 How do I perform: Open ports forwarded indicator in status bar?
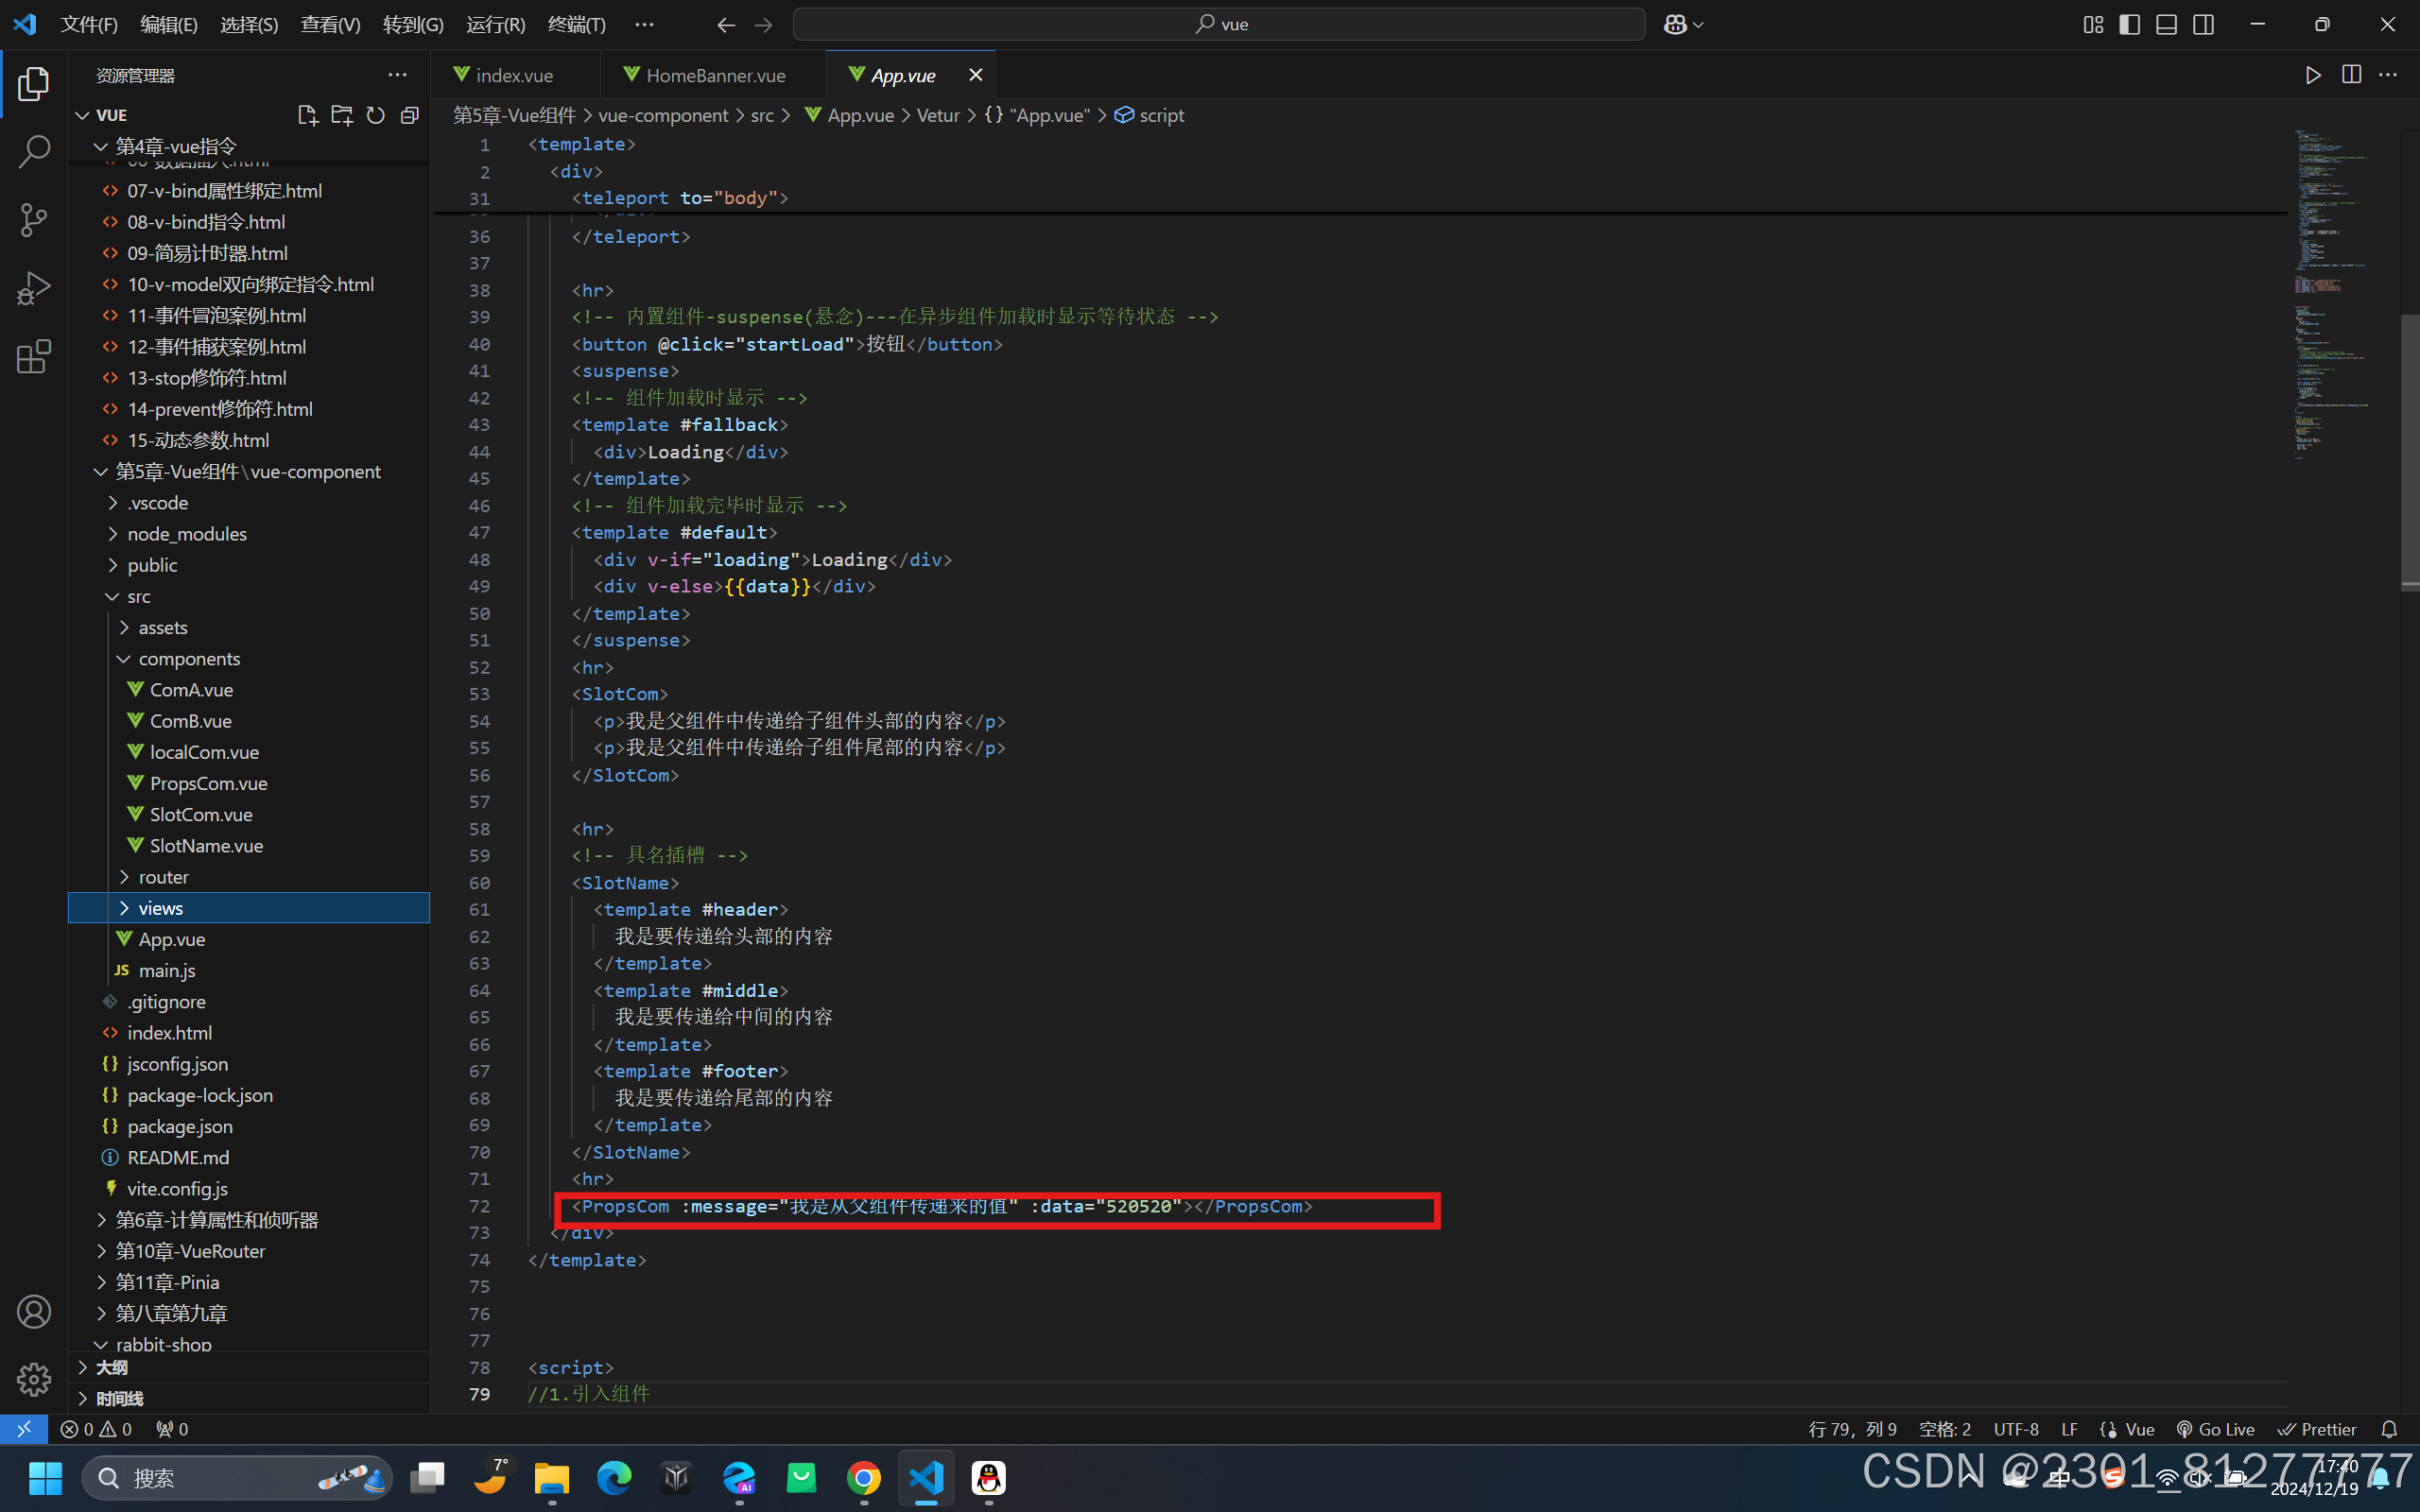(172, 1429)
